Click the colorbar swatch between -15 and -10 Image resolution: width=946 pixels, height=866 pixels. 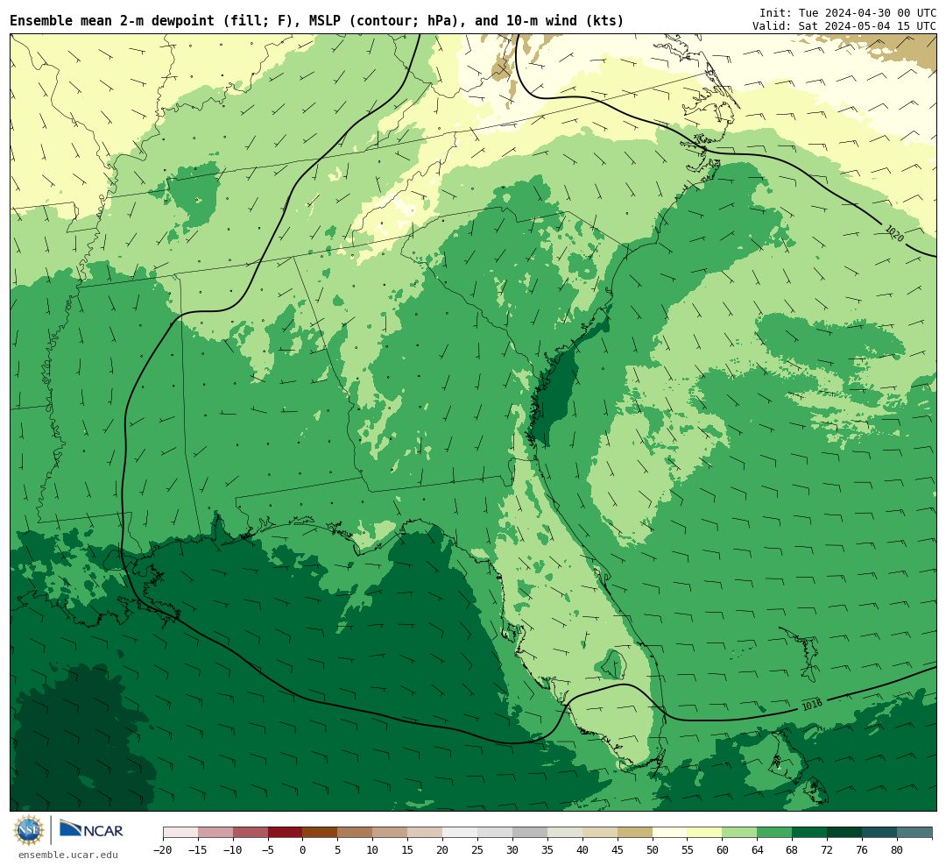pos(215,833)
